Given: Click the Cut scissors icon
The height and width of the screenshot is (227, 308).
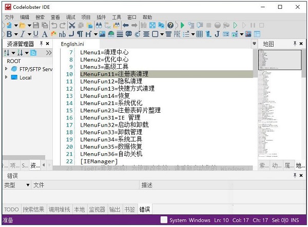Looking at the screenshot, I should [72, 25].
